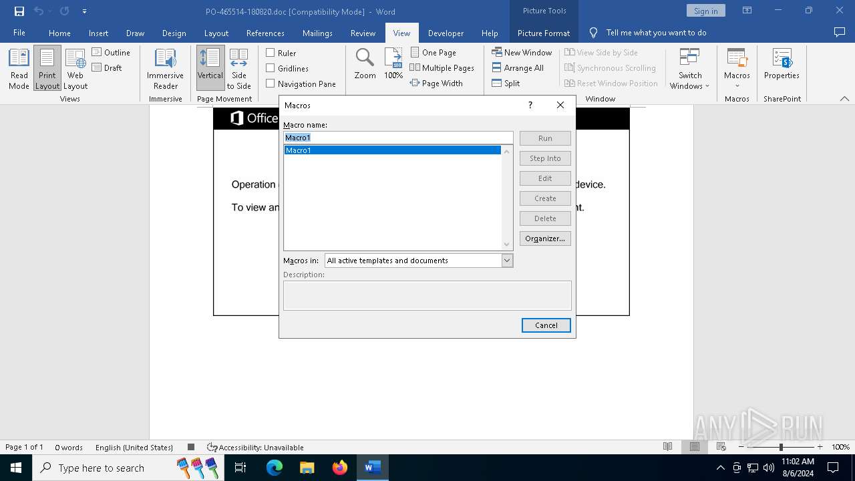Image resolution: width=855 pixels, height=481 pixels.
Task: Choose Multiple Pages zoom
Action: pos(442,67)
